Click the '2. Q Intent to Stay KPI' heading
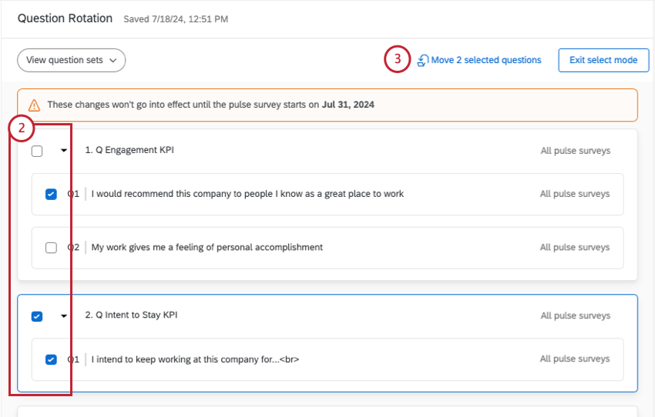Viewport: 655px width, 417px height. (x=131, y=315)
